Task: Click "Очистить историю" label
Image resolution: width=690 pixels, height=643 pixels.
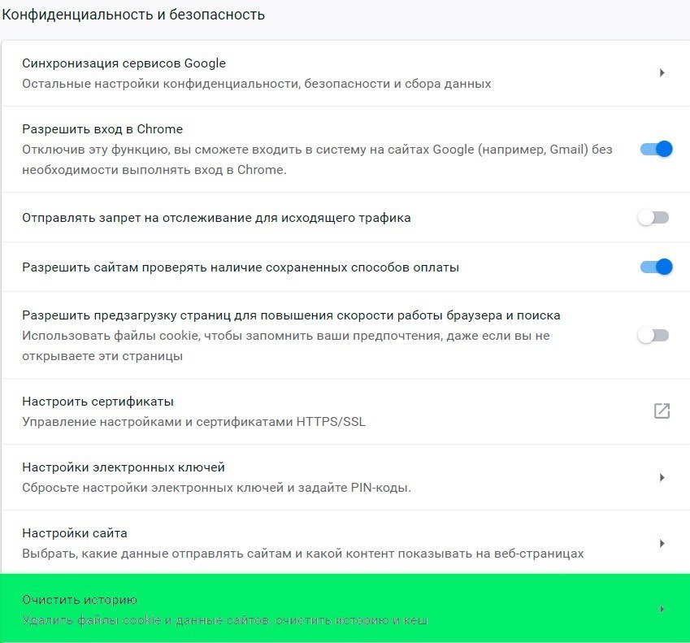Action: [x=80, y=600]
